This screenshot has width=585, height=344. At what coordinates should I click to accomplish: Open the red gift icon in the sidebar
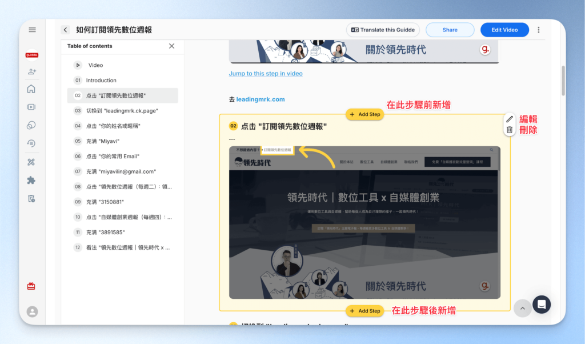[31, 286]
